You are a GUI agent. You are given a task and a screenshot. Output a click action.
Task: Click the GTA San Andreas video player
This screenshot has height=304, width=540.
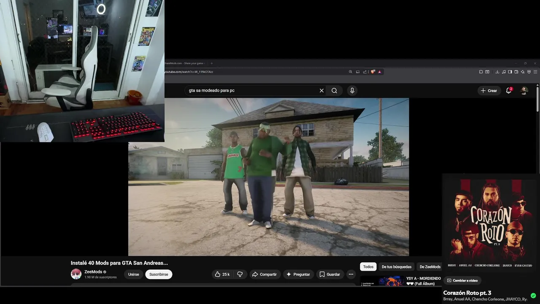point(268,177)
